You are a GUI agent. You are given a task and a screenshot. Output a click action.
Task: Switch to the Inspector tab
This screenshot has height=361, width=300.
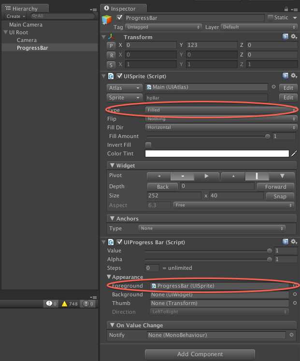pyautogui.click(x=123, y=9)
